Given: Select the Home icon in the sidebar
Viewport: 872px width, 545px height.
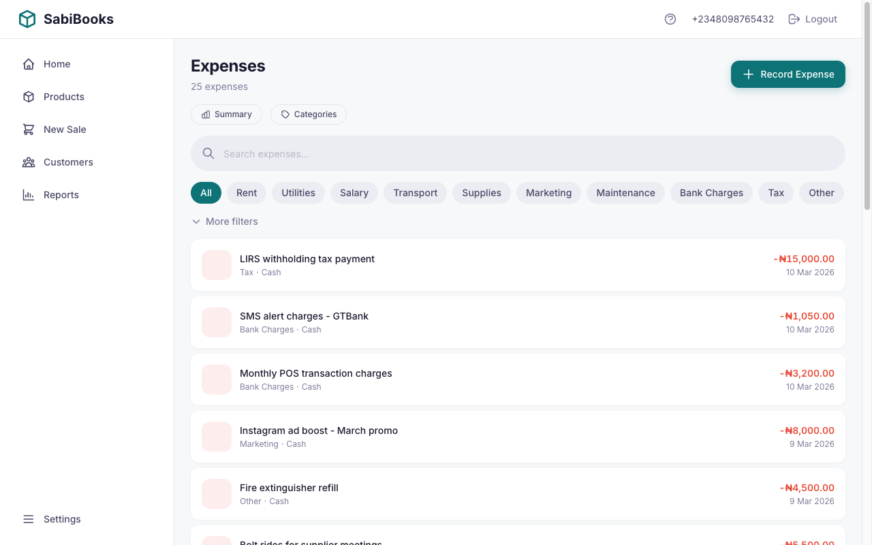Looking at the screenshot, I should [x=28, y=63].
